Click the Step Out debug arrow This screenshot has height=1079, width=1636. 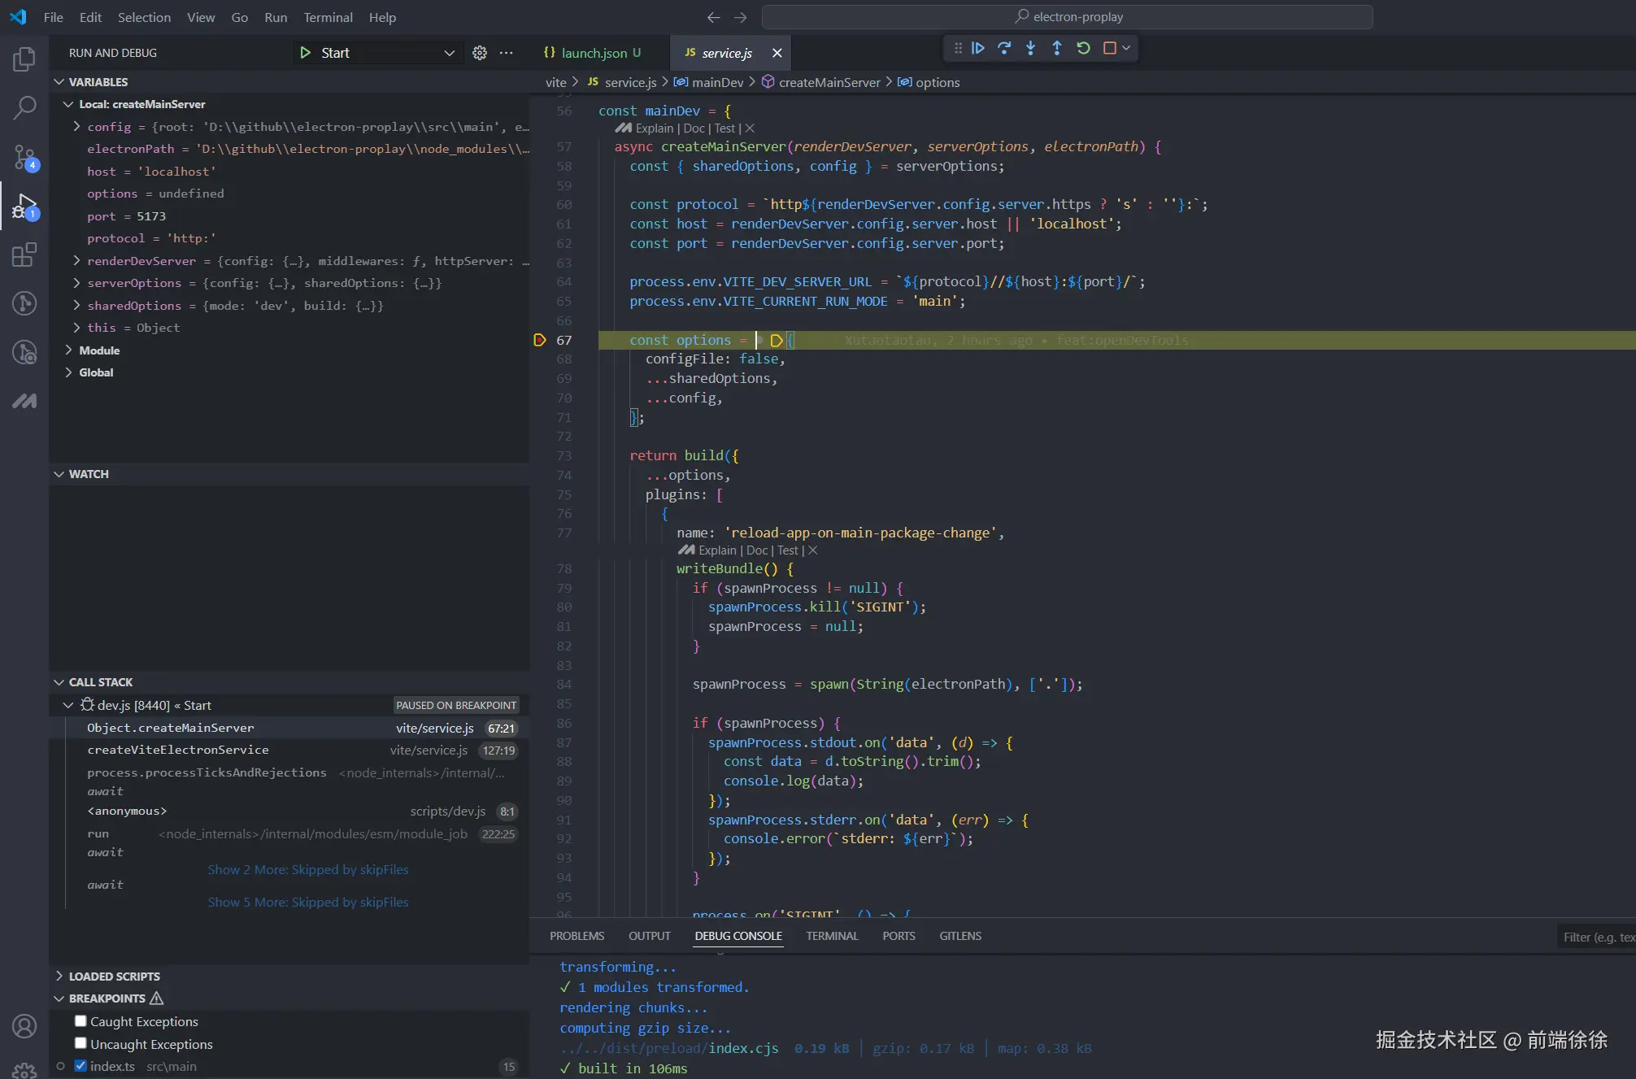click(x=1056, y=48)
